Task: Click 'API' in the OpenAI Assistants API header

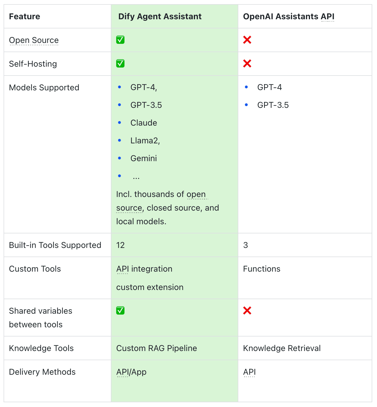Action: coord(328,17)
